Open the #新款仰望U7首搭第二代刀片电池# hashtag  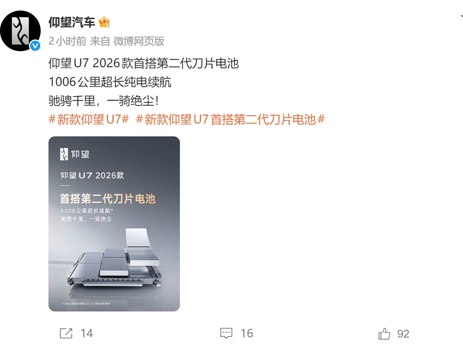pyautogui.click(x=230, y=120)
